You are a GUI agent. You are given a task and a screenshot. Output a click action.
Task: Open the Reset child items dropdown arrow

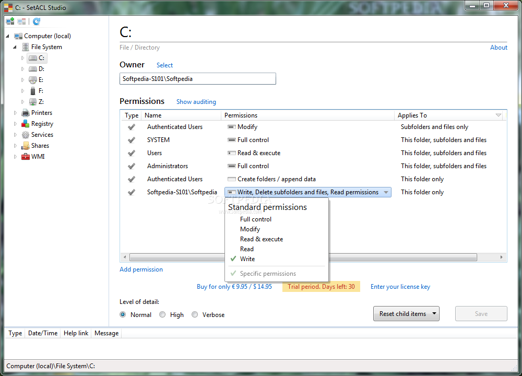tap(434, 314)
